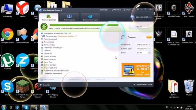Open the Всякие программы desktop folder
The image size is (196, 110).
(174, 89)
